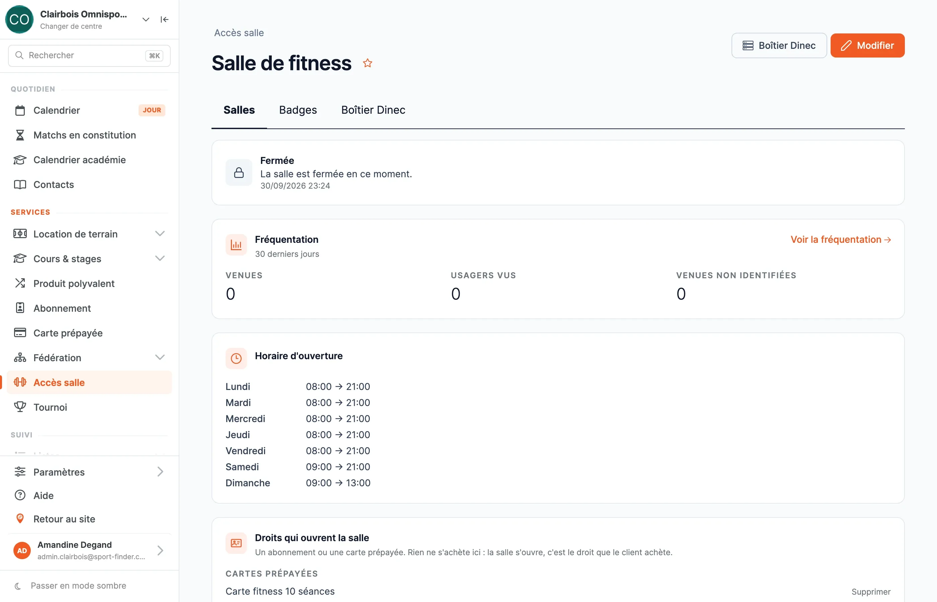Select the Matchs en constitution hourglass icon
This screenshot has height=602, width=937.
click(20, 135)
